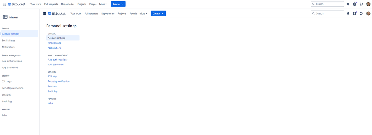Open Projects in the outermost header
Screen dimensions: 372x135
click(82, 4)
